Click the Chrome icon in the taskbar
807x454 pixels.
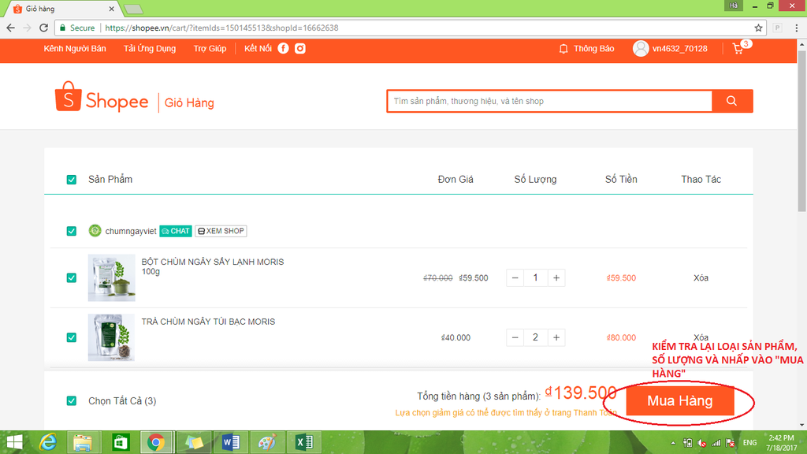click(156, 442)
